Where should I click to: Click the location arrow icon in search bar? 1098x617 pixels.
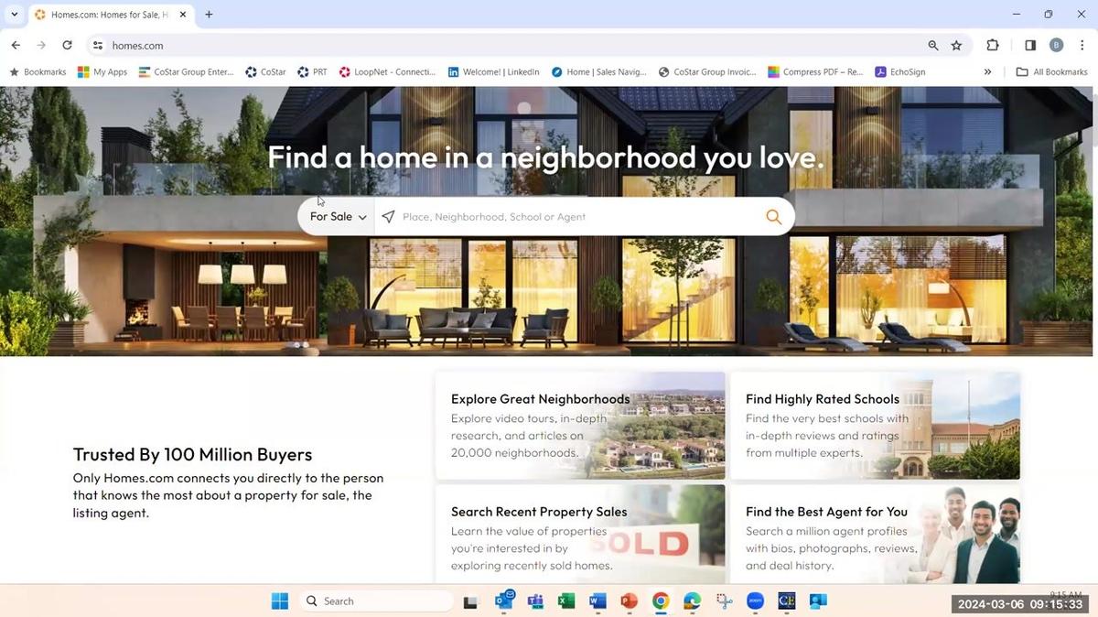click(389, 217)
